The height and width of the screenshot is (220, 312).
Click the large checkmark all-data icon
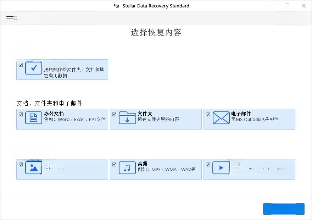coord(34,68)
